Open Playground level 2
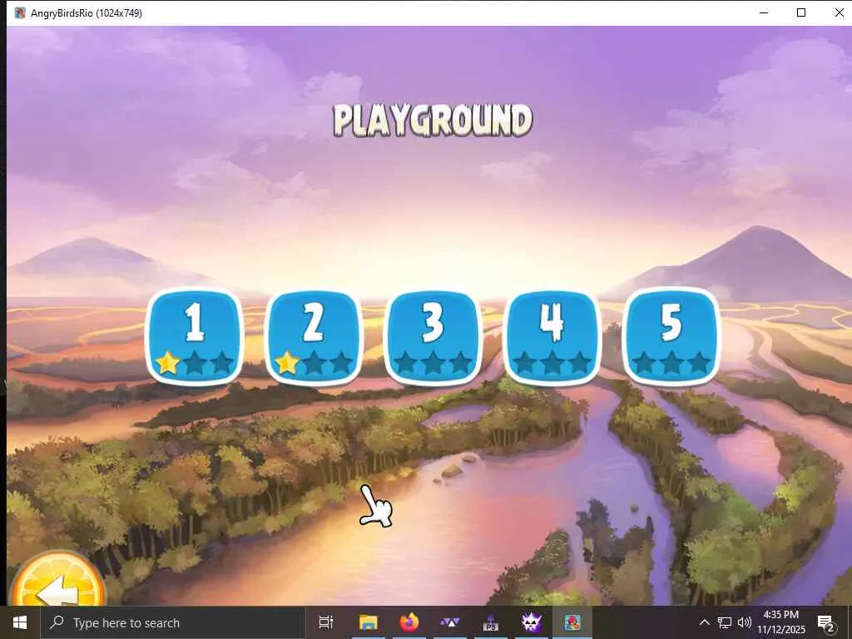Image resolution: width=852 pixels, height=639 pixels. pos(314,337)
